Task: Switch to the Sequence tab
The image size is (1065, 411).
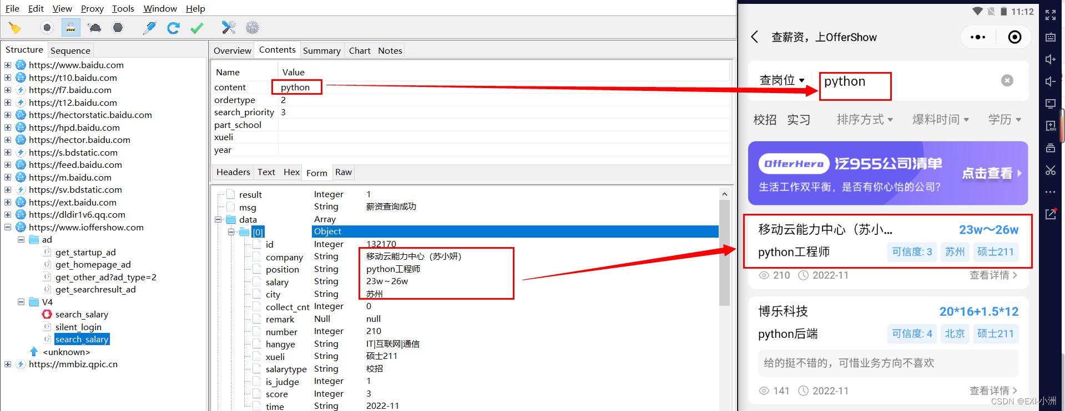Action: 70,50
